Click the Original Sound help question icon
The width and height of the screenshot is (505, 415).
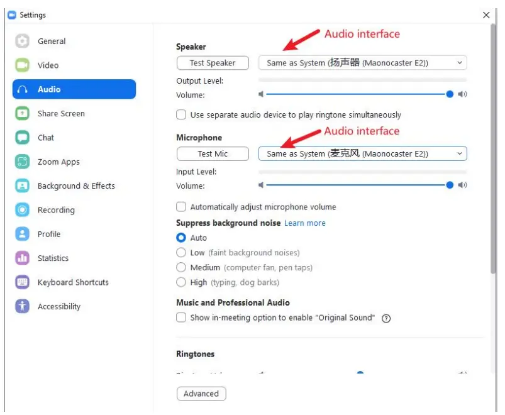point(386,318)
